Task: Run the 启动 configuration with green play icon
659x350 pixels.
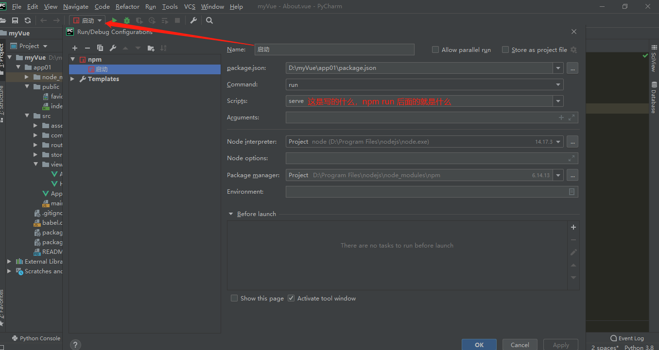Action: pyautogui.click(x=114, y=20)
